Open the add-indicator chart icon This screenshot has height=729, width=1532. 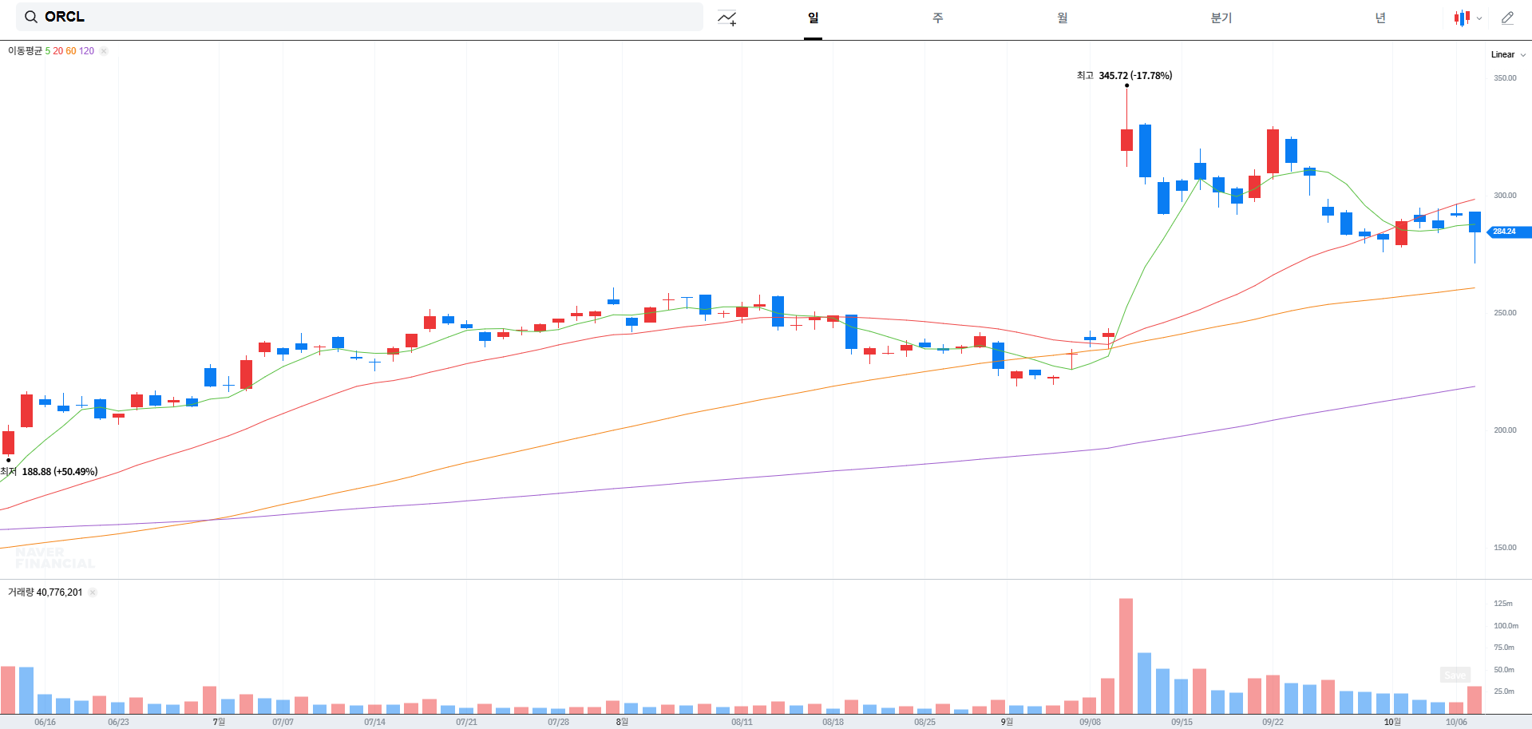[726, 18]
